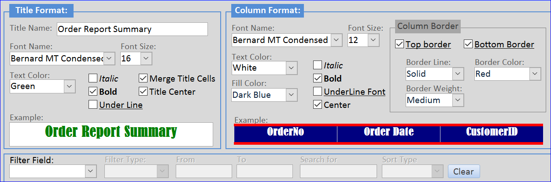Image resolution: width=551 pixels, height=182 pixels.
Task: Expand Border Line Solid dropdown
Action: coord(458,74)
